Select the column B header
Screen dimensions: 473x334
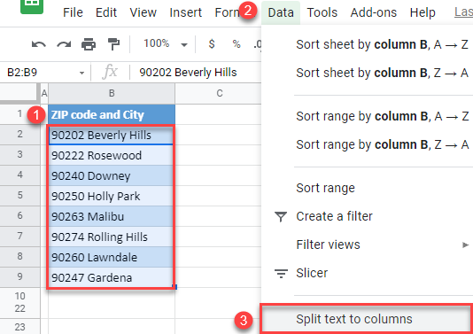[x=112, y=93]
